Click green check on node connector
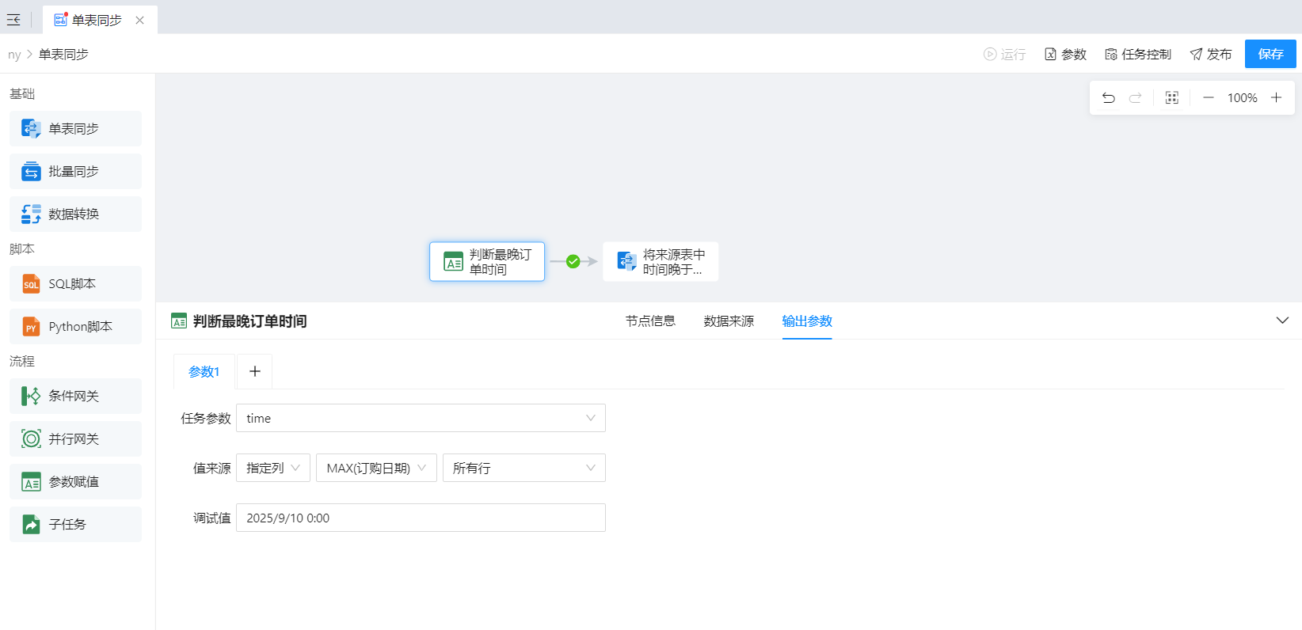1302x630 pixels. click(573, 261)
